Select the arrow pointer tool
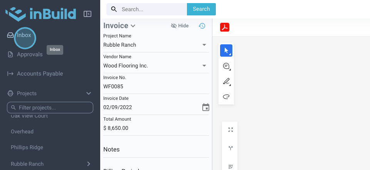 coord(226,50)
